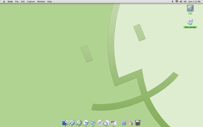
Task: Click the volume speaker icon
Action: 181,2
